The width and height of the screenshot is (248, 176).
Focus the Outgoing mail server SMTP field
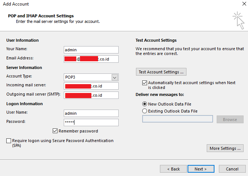tap(91, 95)
